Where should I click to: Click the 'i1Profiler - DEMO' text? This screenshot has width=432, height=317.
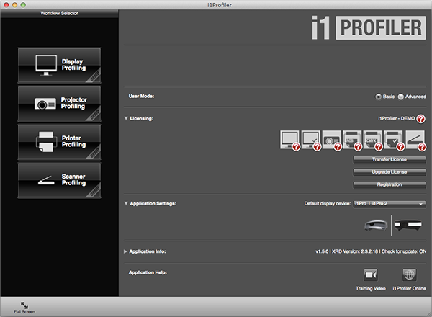[396, 119]
